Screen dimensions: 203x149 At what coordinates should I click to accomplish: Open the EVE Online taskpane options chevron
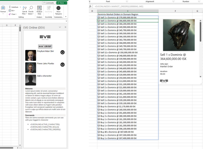pos(60,27)
